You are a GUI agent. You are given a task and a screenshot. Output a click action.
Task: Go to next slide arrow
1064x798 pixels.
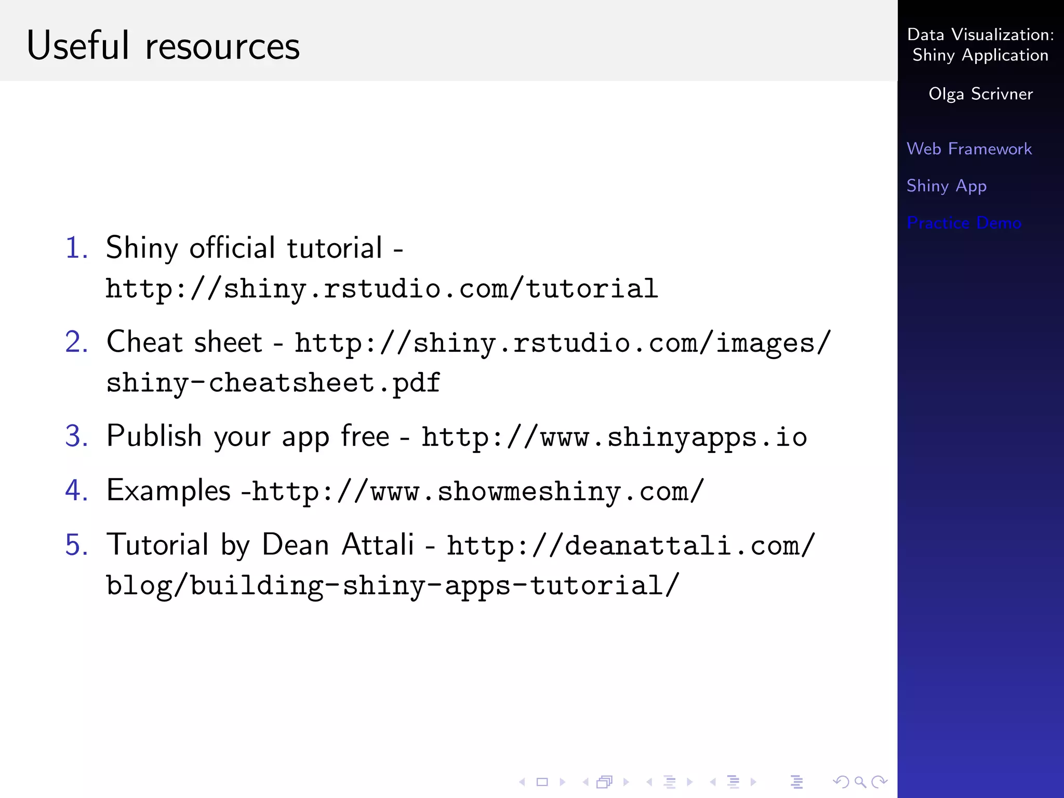click(x=562, y=782)
